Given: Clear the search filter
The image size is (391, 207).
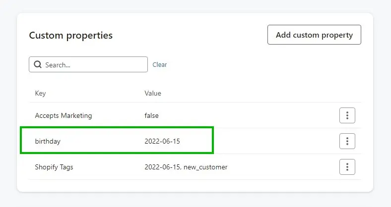Looking at the screenshot, I should (x=160, y=65).
